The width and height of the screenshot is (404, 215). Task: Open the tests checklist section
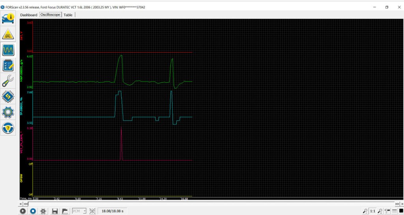(8, 65)
